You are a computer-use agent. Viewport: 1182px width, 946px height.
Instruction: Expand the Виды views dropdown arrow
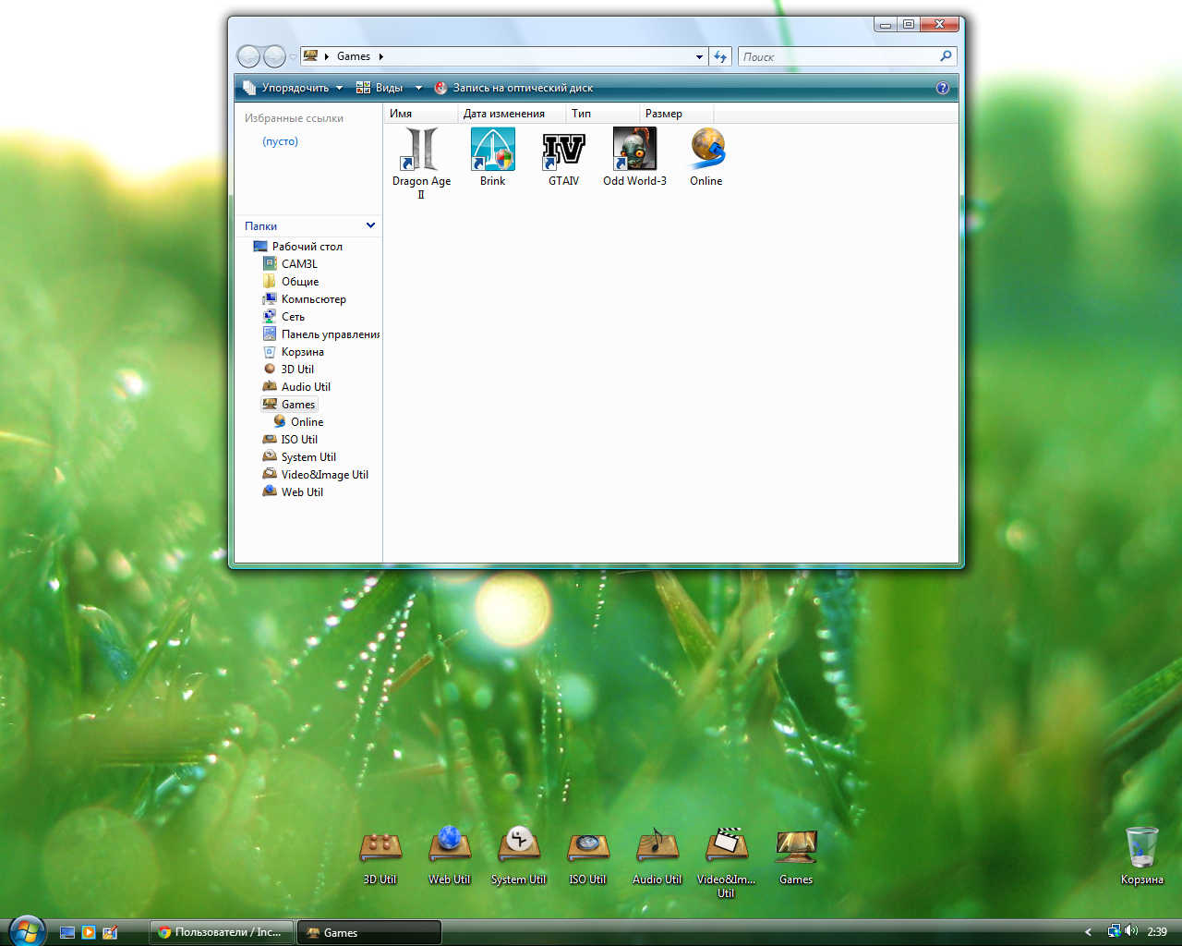(418, 88)
